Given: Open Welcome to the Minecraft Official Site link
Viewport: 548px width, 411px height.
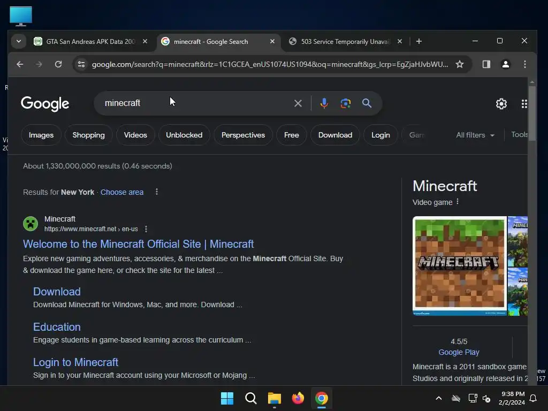Looking at the screenshot, I should pos(139,244).
